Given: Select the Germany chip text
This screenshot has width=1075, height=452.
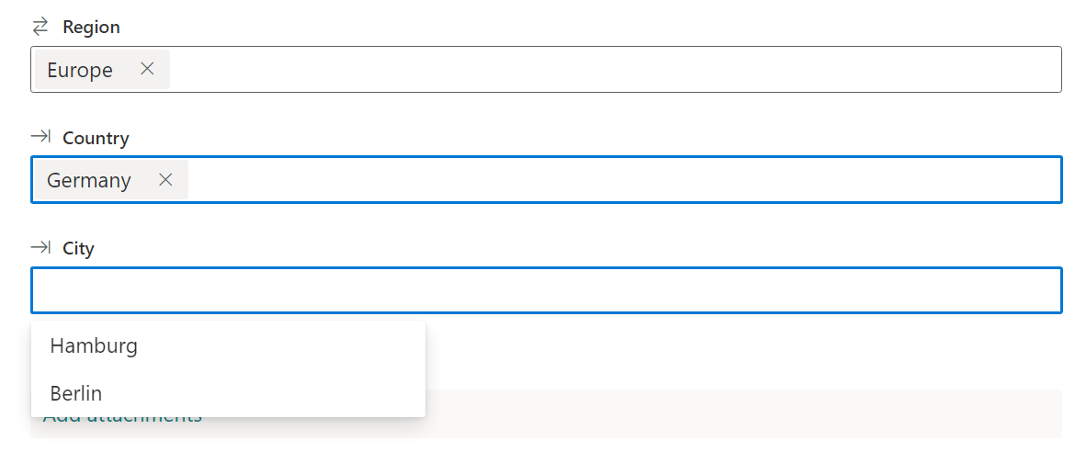Looking at the screenshot, I should click(x=88, y=180).
